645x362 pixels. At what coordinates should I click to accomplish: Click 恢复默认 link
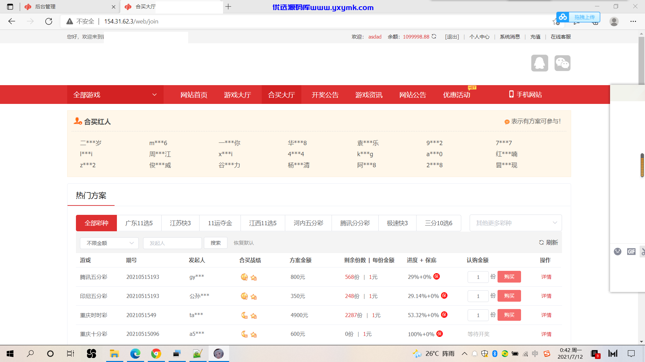(244, 243)
